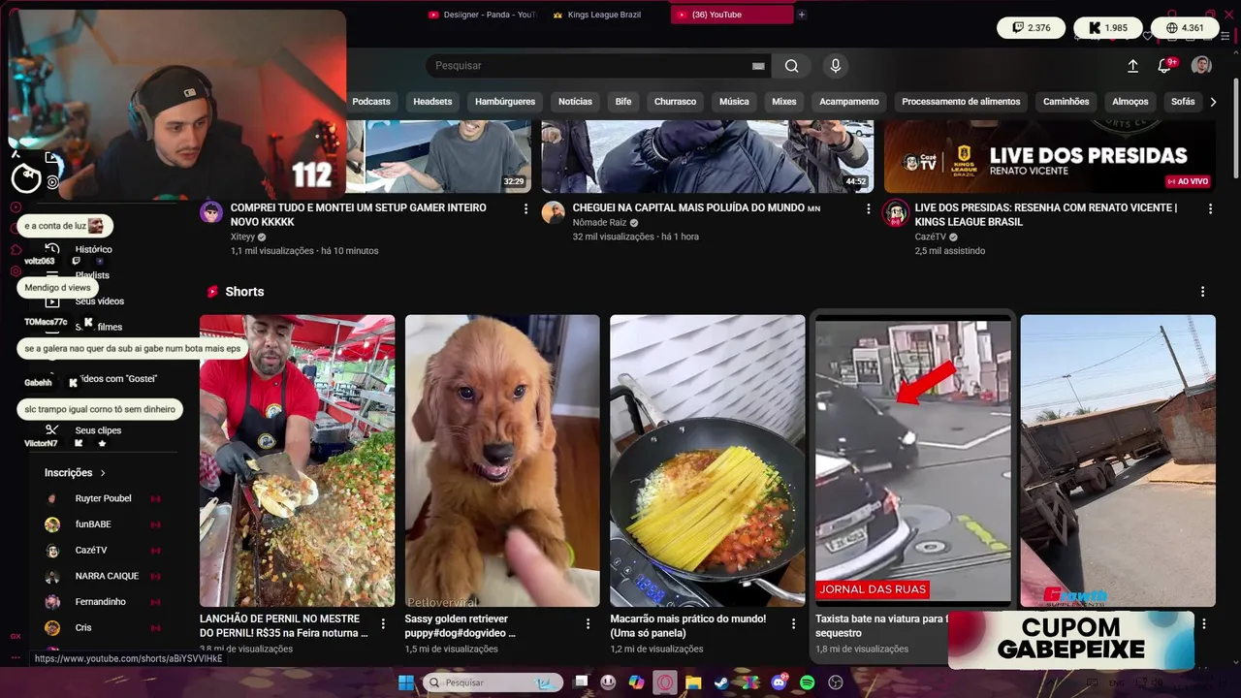
Task: Play the Lanchão de Pernil short thumbnail
Action: (x=297, y=460)
